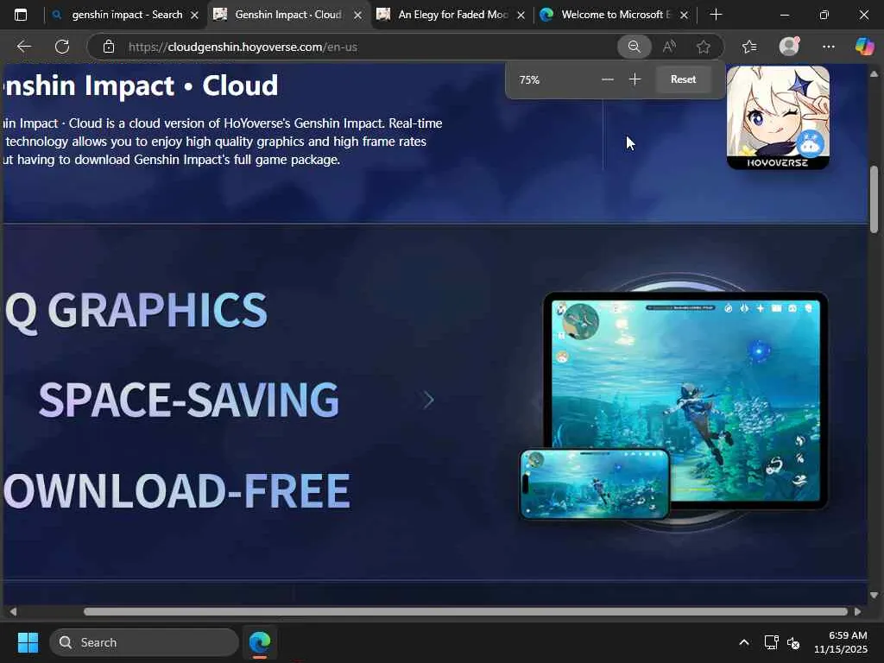Open the network display tray icon
Viewport: 884px width, 663px height.
pyautogui.click(x=771, y=642)
